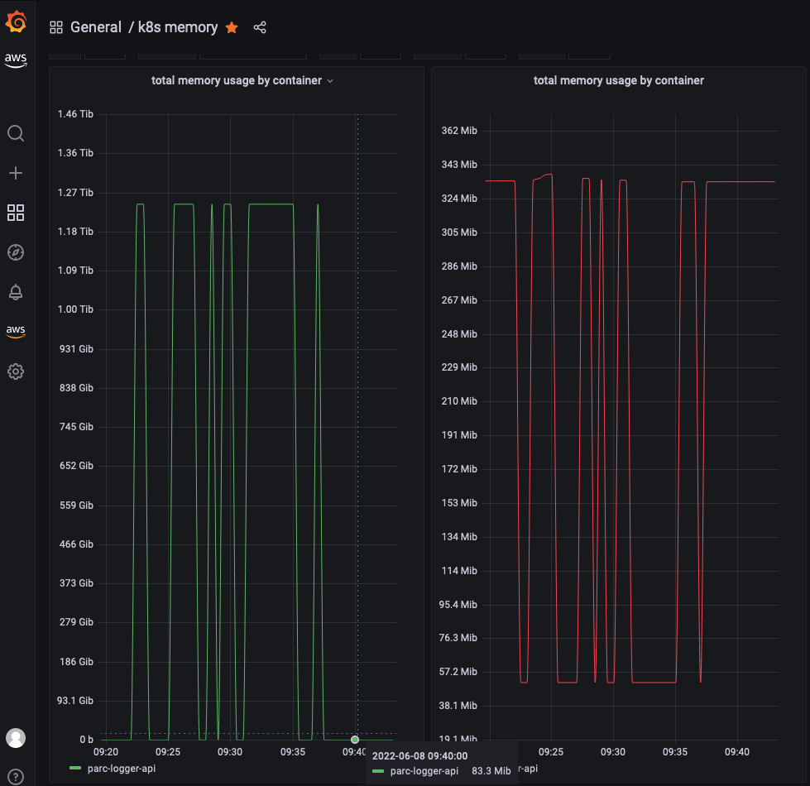This screenshot has height=786, width=810.
Task: Click the Create (plus) sidebar icon
Action: coord(16,173)
